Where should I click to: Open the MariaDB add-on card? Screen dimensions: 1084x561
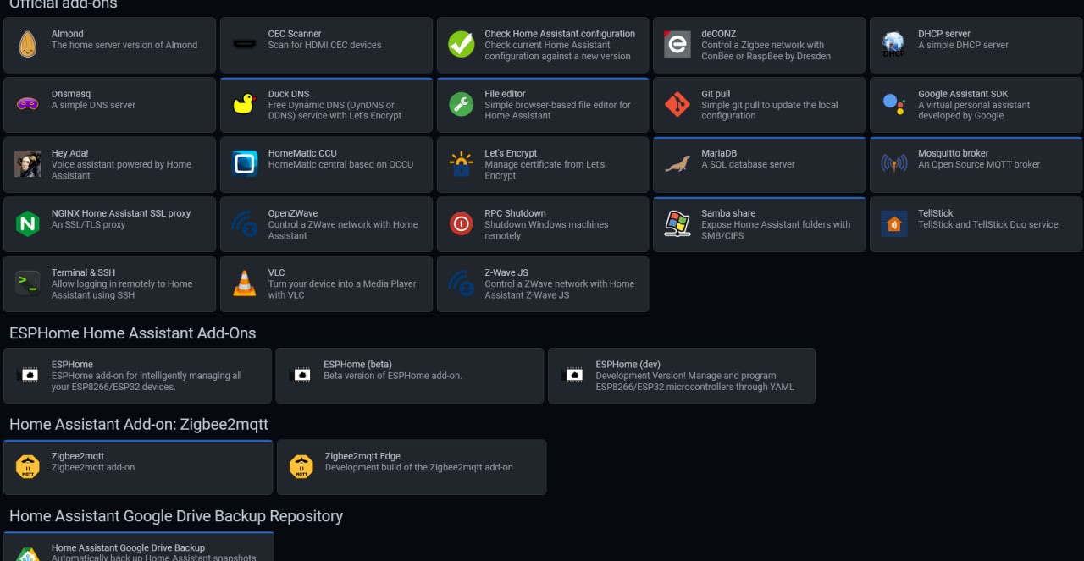pos(759,164)
